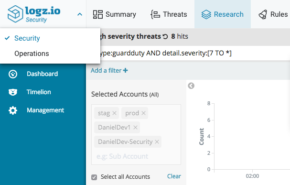Screen dimensions: 290x185
Task: Remove the prod account tag
Action: click(x=143, y=113)
